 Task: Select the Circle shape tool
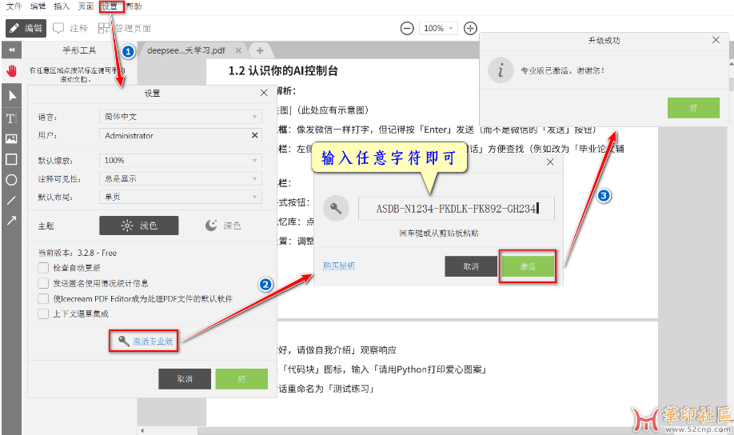pyautogui.click(x=11, y=180)
